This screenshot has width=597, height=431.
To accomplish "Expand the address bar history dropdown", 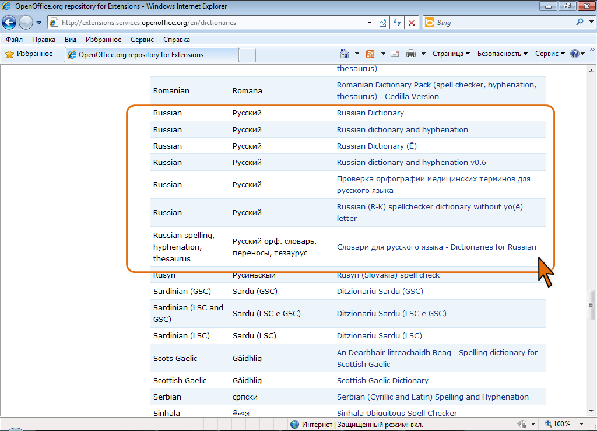I will [370, 23].
